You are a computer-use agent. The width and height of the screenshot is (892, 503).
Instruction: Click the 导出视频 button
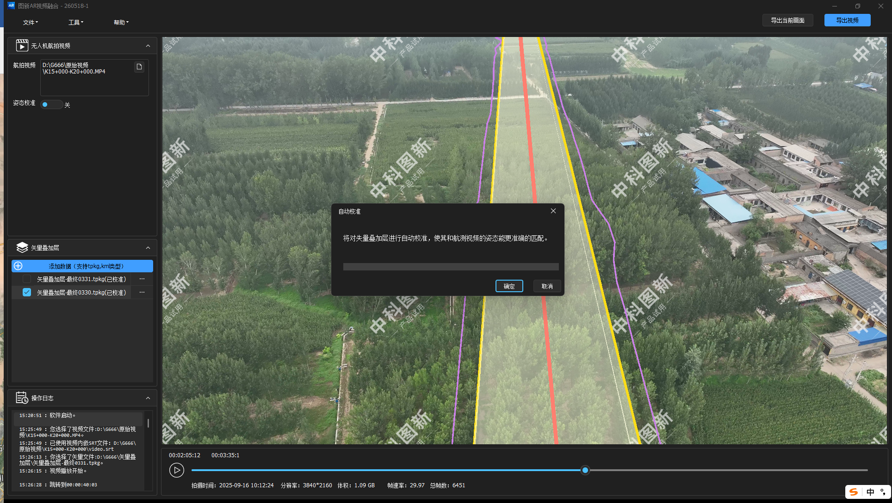[848, 20]
